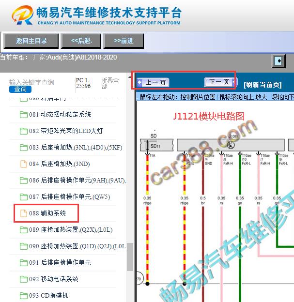Open folder icon of 082 带矩阵光束的LED大灯
This screenshot has height=302, width=294.
(x=24, y=131)
